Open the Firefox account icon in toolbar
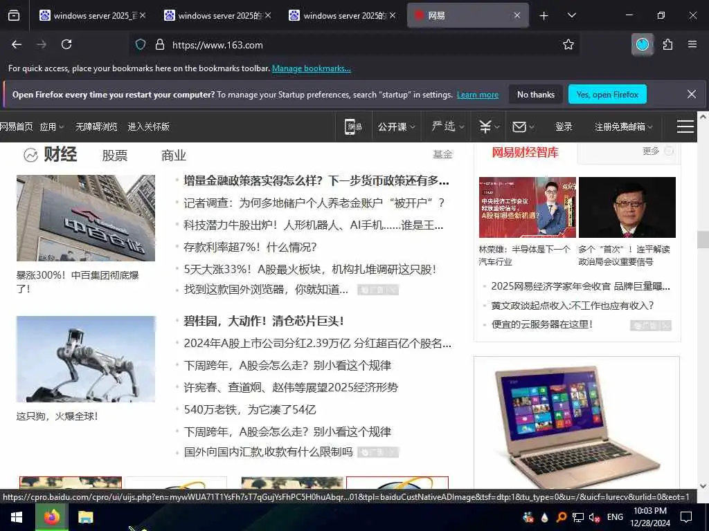 tap(642, 44)
